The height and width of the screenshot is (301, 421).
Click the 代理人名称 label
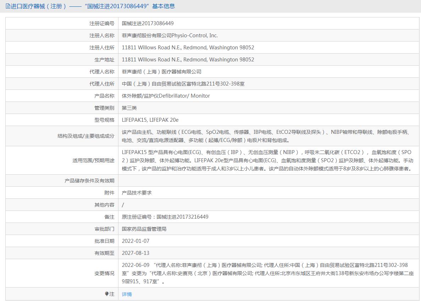point(102,72)
